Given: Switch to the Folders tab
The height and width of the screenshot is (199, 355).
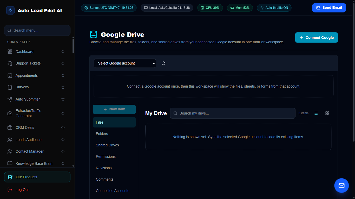Looking at the screenshot, I should [x=114, y=134].
